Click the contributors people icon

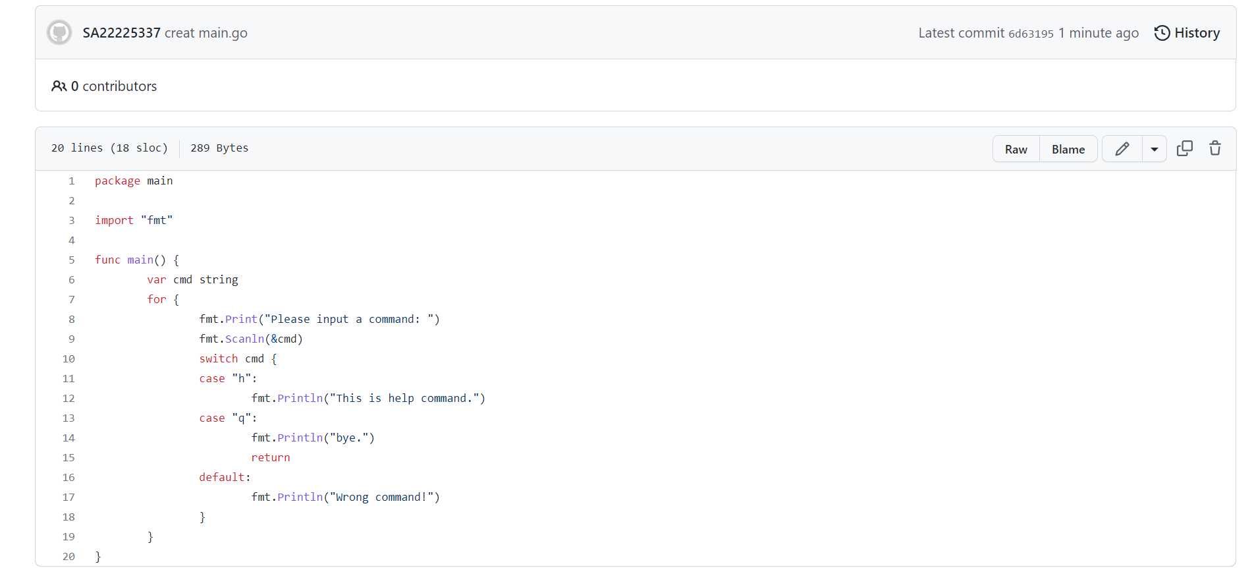59,86
